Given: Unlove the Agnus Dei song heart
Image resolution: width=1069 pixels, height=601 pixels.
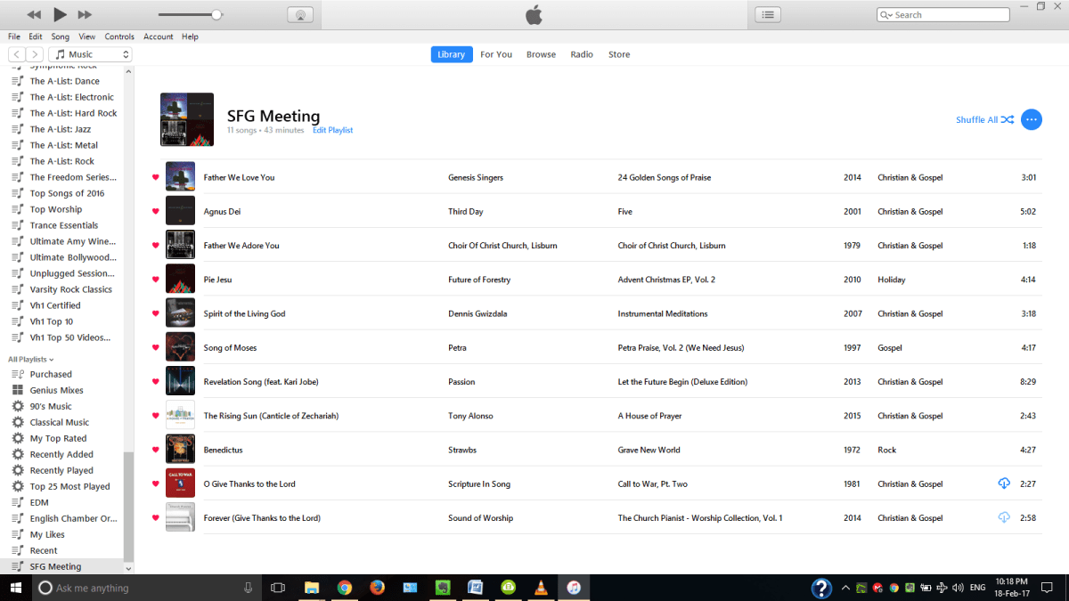Looking at the screenshot, I should click(x=155, y=211).
